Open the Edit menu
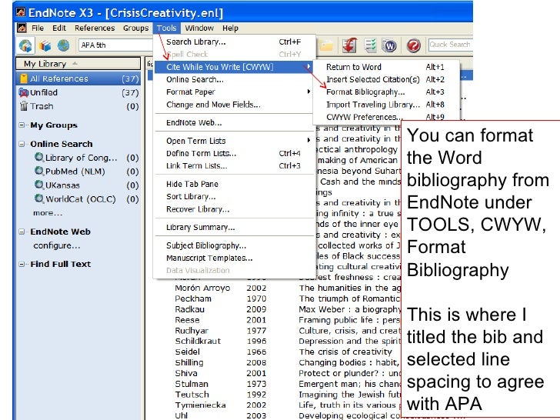 point(59,28)
